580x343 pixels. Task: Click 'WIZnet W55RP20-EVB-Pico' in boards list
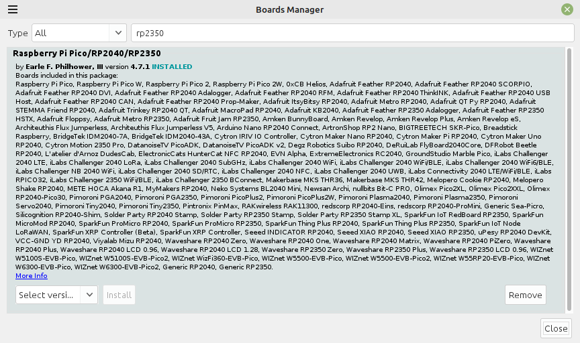(x=478, y=259)
